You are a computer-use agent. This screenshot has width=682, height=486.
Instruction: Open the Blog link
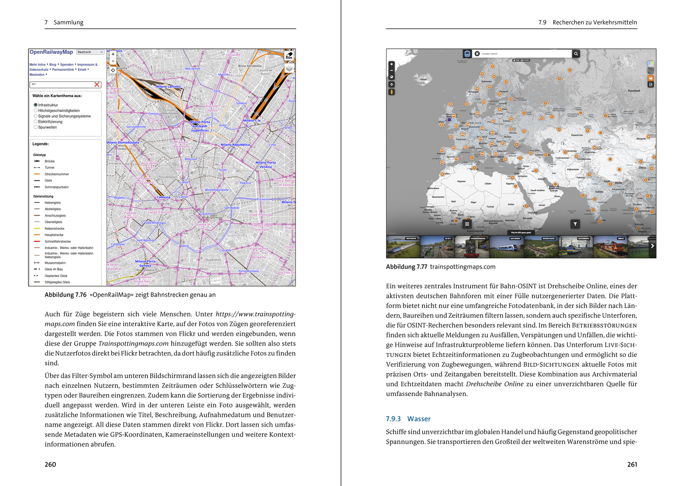[x=53, y=65]
